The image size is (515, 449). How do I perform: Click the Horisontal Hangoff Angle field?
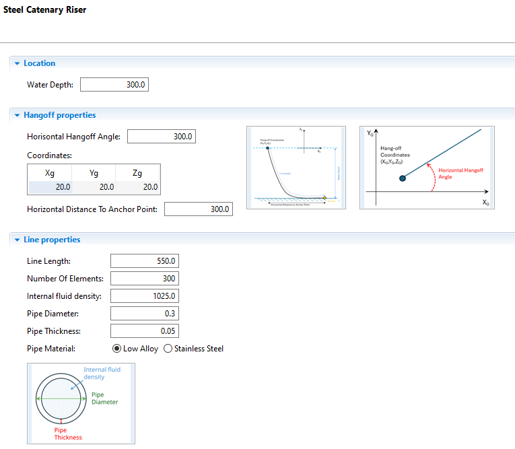[161, 137]
